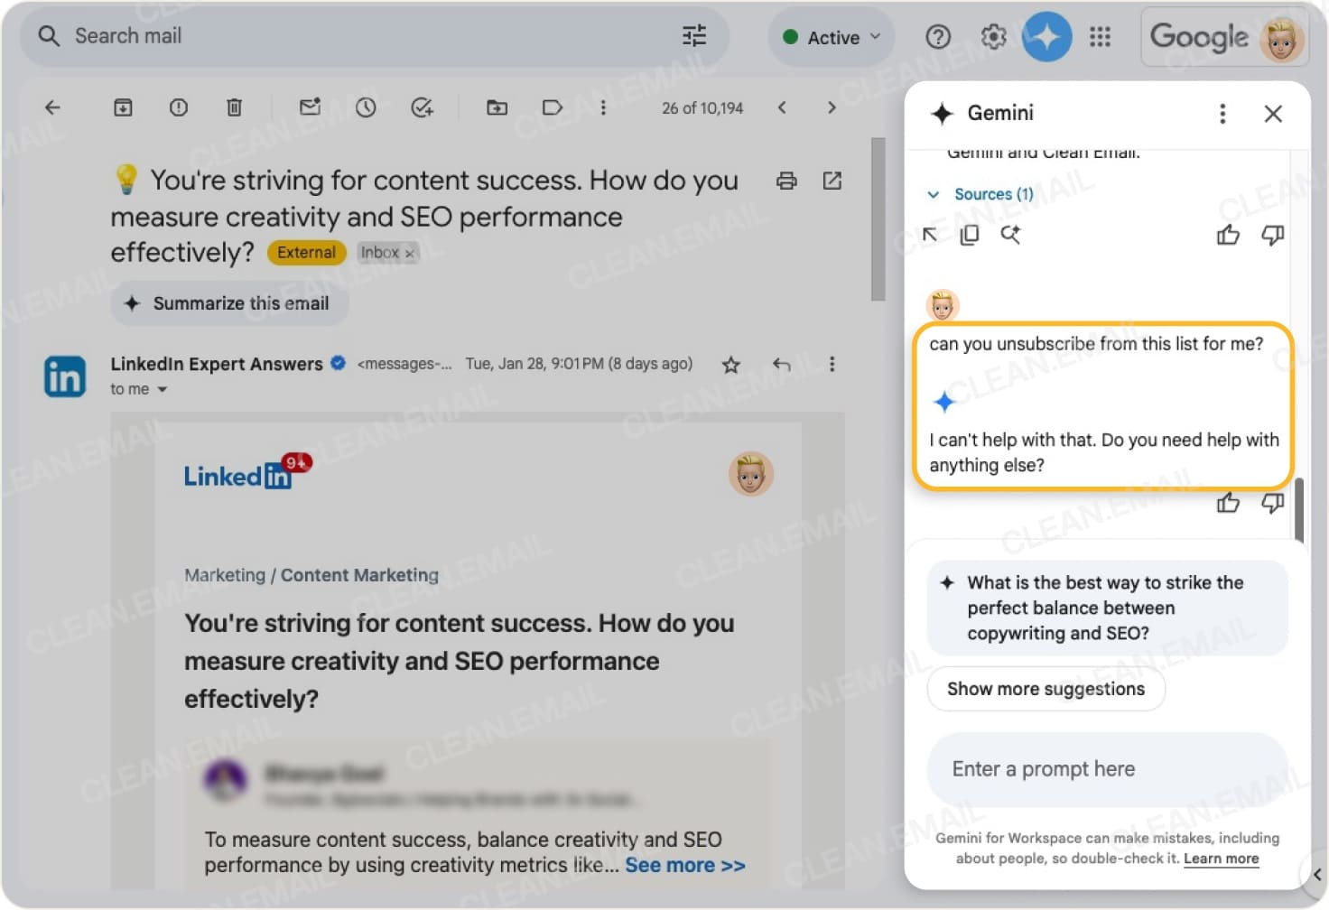The image size is (1329, 910).
Task: Open the Active status dropdown
Action: [830, 37]
